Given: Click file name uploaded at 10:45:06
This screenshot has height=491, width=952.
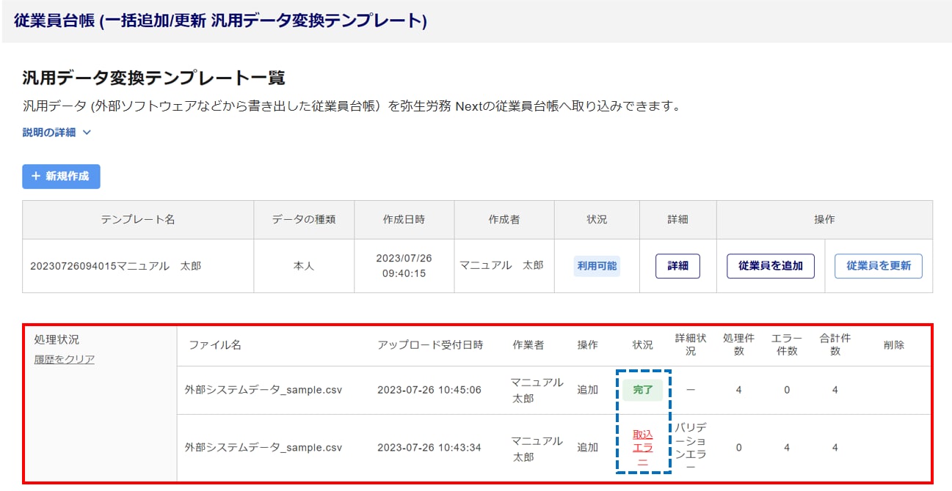Looking at the screenshot, I should coord(264,390).
